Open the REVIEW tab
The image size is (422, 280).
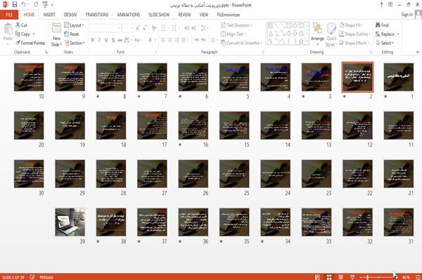pyautogui.click(x=184, y=15)
